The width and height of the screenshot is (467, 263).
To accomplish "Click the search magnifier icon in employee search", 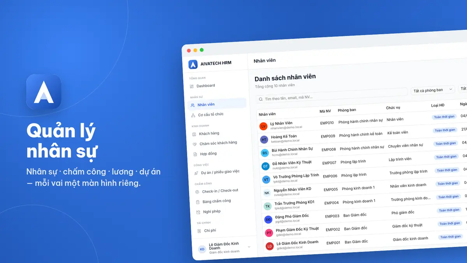I will pyautogui.click(x=260, y=99).
